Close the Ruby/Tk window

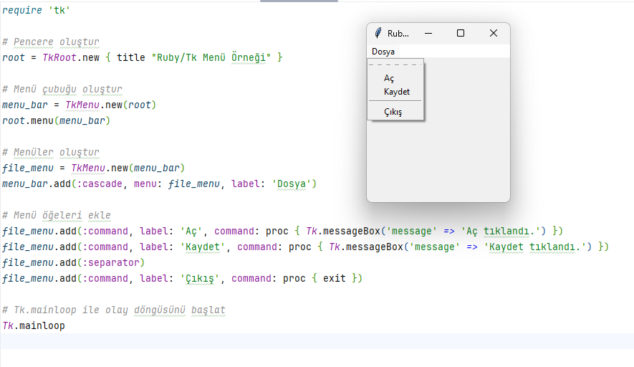point(494,33)
